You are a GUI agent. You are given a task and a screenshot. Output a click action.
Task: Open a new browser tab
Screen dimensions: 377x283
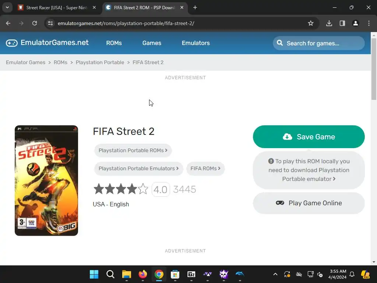[x=195, y=7]
